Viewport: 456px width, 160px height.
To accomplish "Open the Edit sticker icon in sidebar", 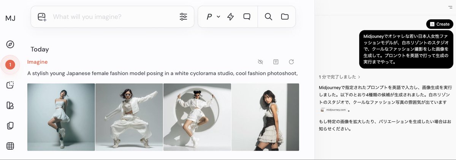I will [x=10, y=85].
